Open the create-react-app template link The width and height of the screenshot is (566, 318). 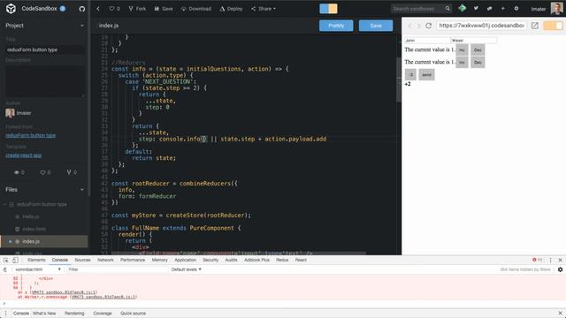[24, 155]
